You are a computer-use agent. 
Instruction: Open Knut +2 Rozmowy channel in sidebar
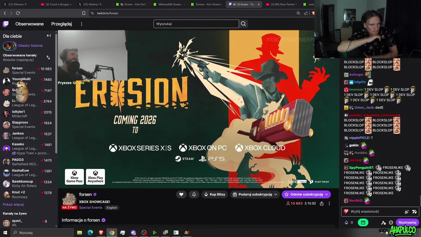[x=27, y=195]
